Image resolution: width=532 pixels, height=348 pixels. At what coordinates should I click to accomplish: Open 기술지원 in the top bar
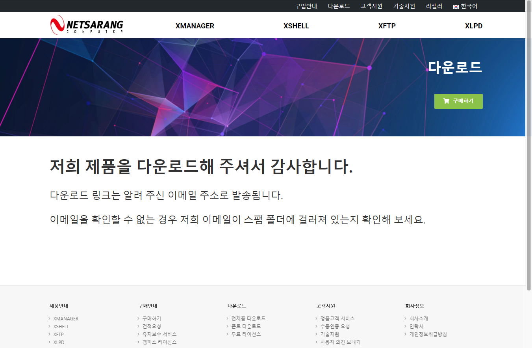(x=404, y=6)
